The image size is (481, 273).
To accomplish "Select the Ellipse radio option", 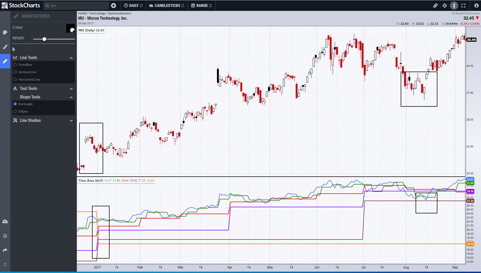I will [15, 111].
